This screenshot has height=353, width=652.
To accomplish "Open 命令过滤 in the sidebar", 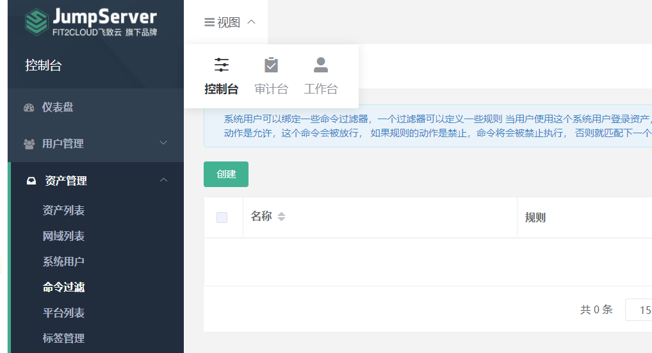I will 63,287.
